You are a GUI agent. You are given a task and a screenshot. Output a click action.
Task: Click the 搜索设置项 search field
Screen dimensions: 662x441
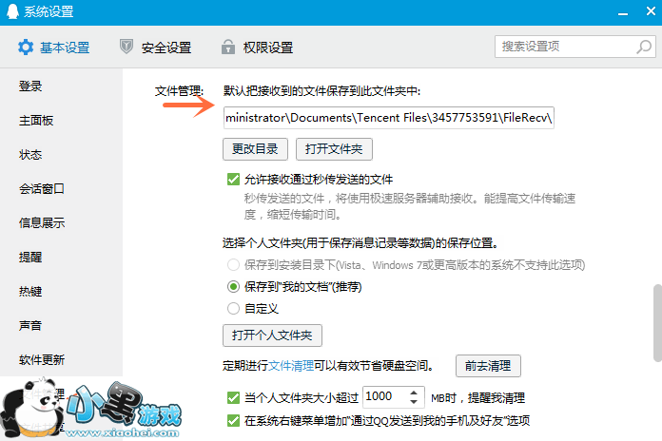click(x=575, y=47)
